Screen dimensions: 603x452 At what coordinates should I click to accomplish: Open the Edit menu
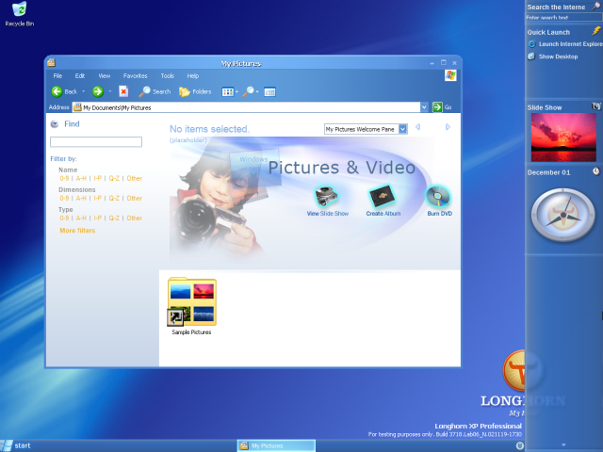click(80, 75)
